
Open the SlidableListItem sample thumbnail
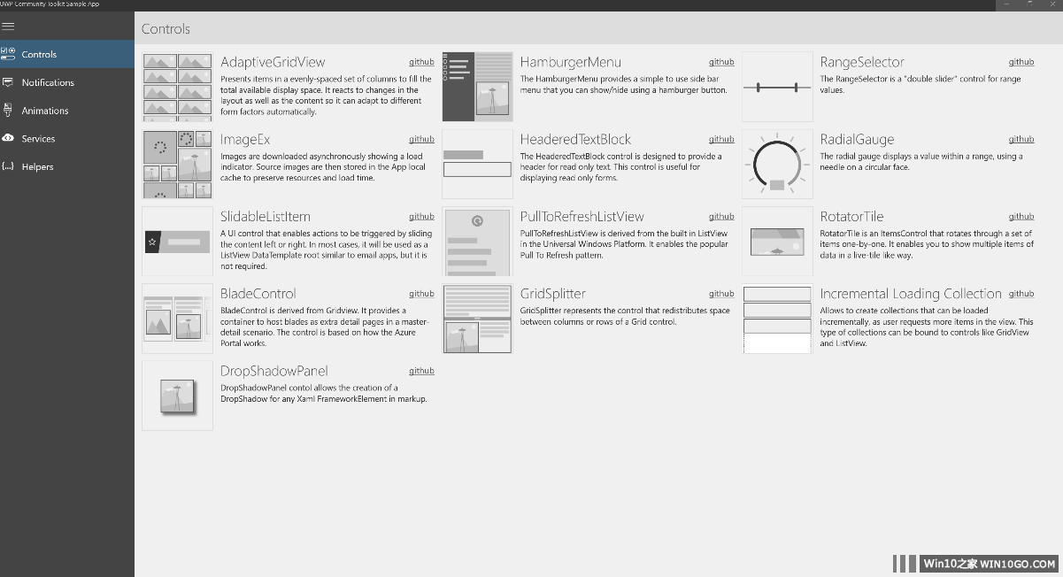(x=178, y=242)
